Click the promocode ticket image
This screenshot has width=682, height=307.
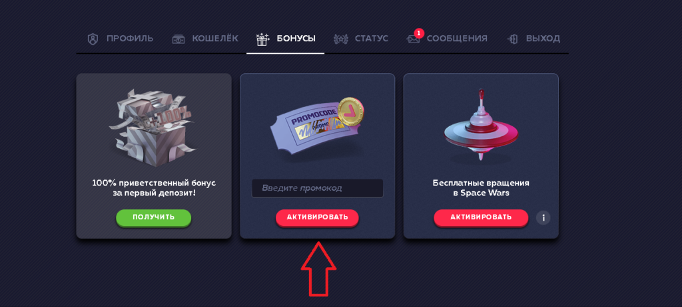point(317,126)
